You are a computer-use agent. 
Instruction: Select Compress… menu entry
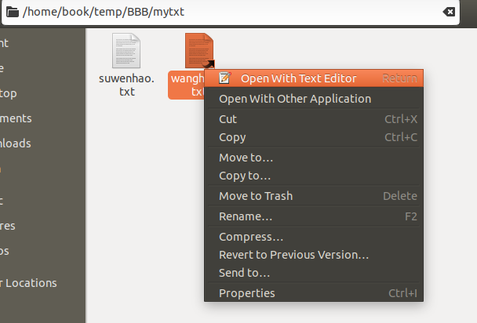tap(314, 237)
